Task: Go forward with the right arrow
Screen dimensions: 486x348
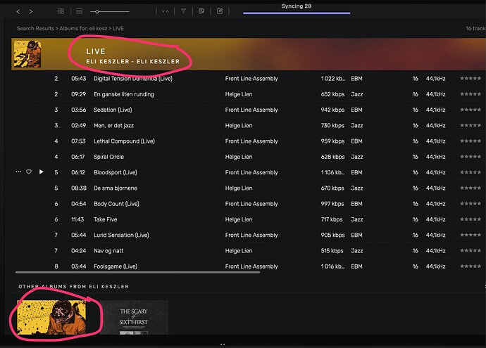Action: [x=31, y=12]
